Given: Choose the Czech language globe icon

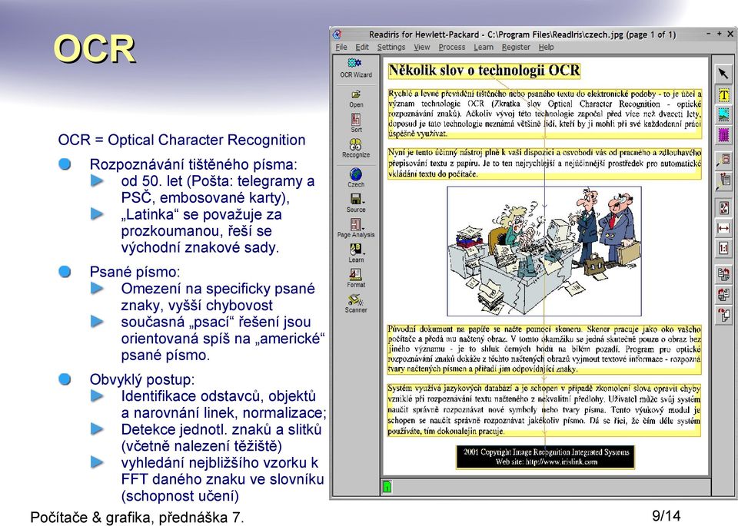Looking at the screenshot, I should 356,174.
